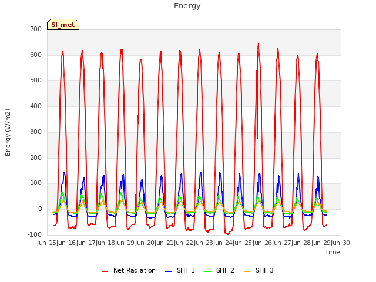Toggle SHF 1 legend entry
Viewport: 376px width, 282px height.
(180, 270)
